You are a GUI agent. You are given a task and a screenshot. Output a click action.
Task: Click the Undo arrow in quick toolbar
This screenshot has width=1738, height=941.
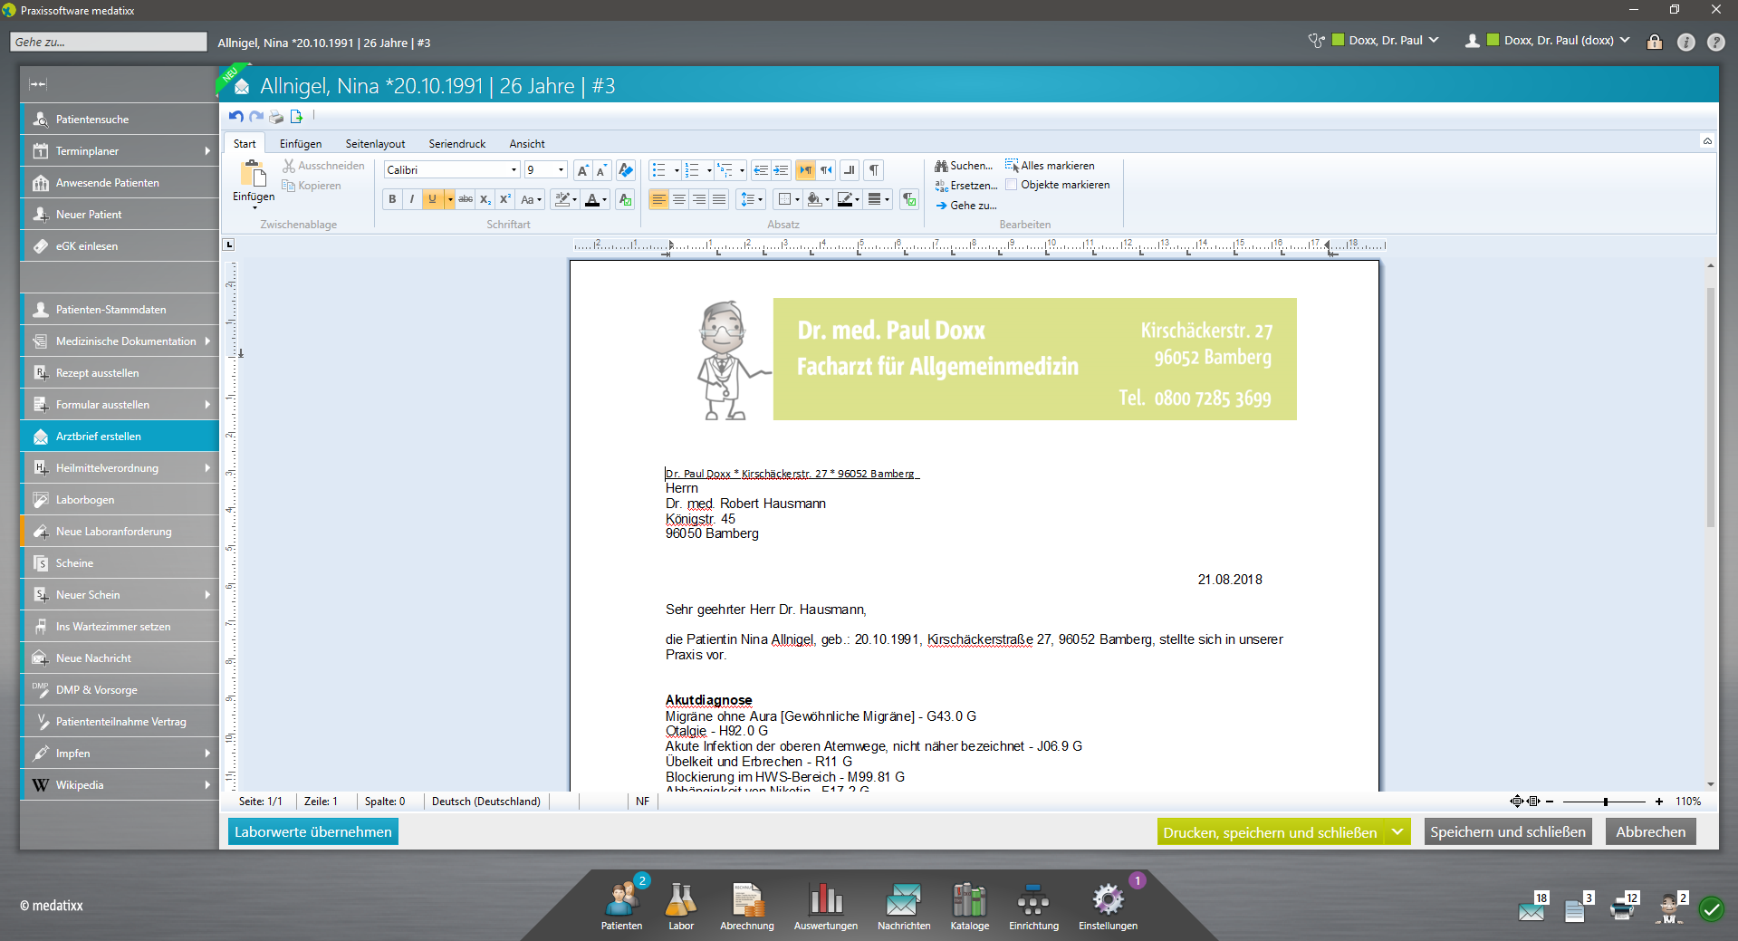coord(235,116)
